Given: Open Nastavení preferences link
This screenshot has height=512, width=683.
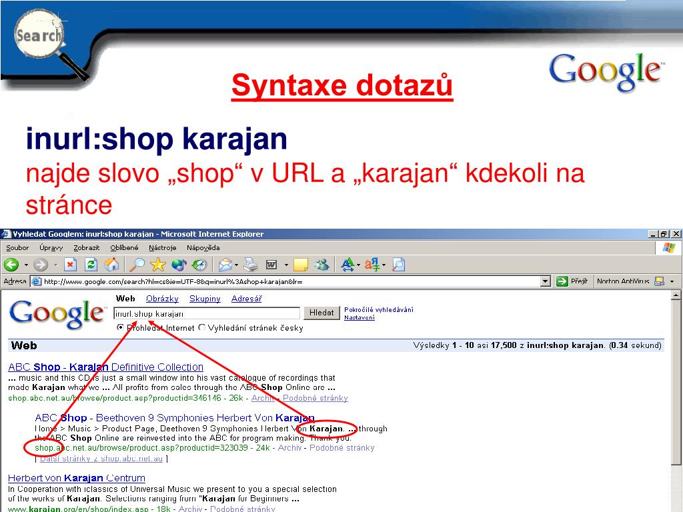Looking at the screenshot, I should (x=360, y=317).
